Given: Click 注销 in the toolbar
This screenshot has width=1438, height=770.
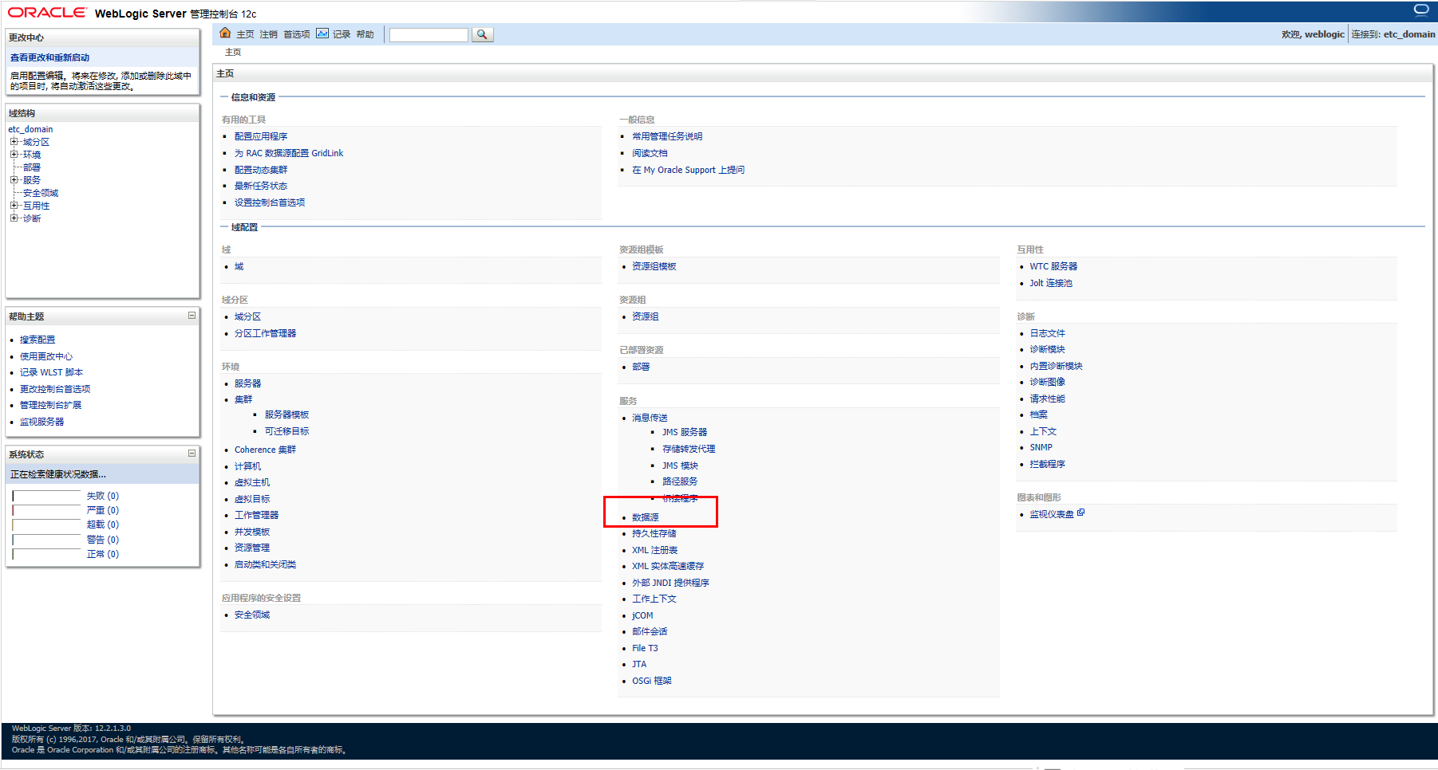Looking at the screenshot, I should point(269,34).
